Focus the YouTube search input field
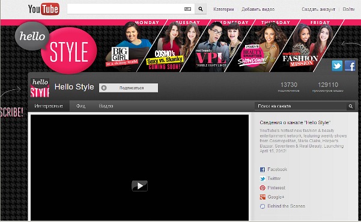The height and width of the screenshot is (222, 361). coord(131,9)
